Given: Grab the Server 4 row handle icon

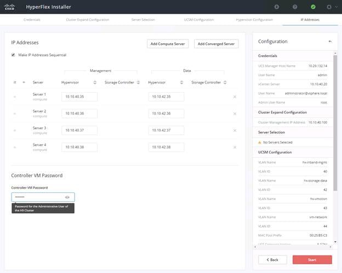Looking at the screenshot, I should [x=15, y=147].
